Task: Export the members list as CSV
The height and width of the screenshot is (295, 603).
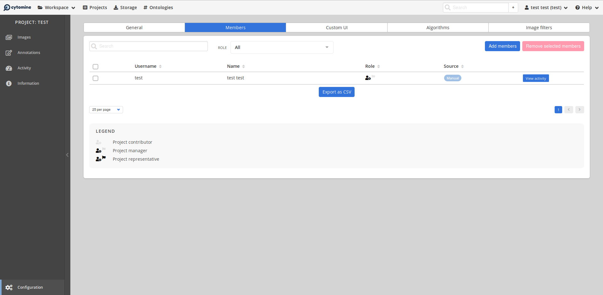Action: click(336, 92)
